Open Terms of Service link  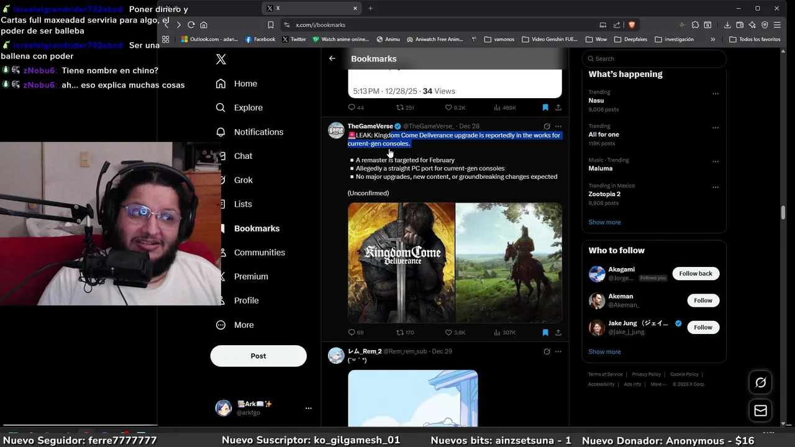606,374
